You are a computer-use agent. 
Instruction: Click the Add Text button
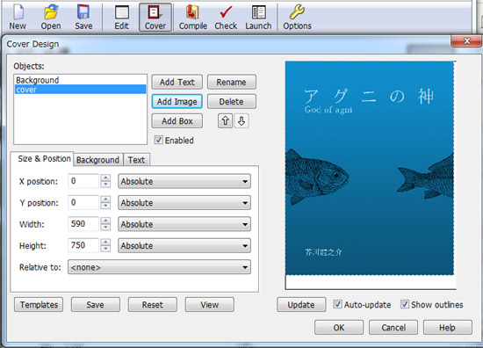tap(177, 82)
